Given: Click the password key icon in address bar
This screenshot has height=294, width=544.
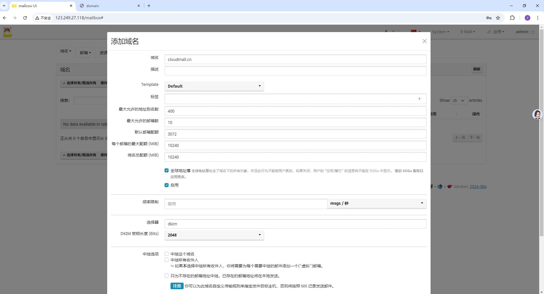Looking at the screenshot, I should point(489,18).
